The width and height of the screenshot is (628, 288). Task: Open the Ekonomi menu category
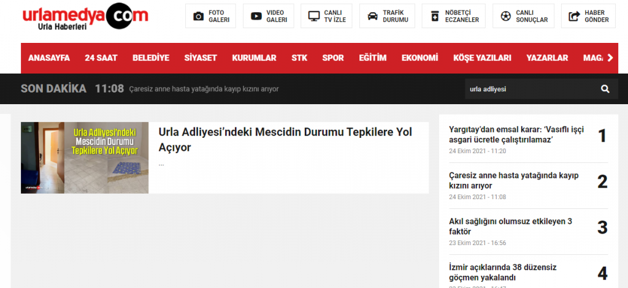[x=419, y=58]
